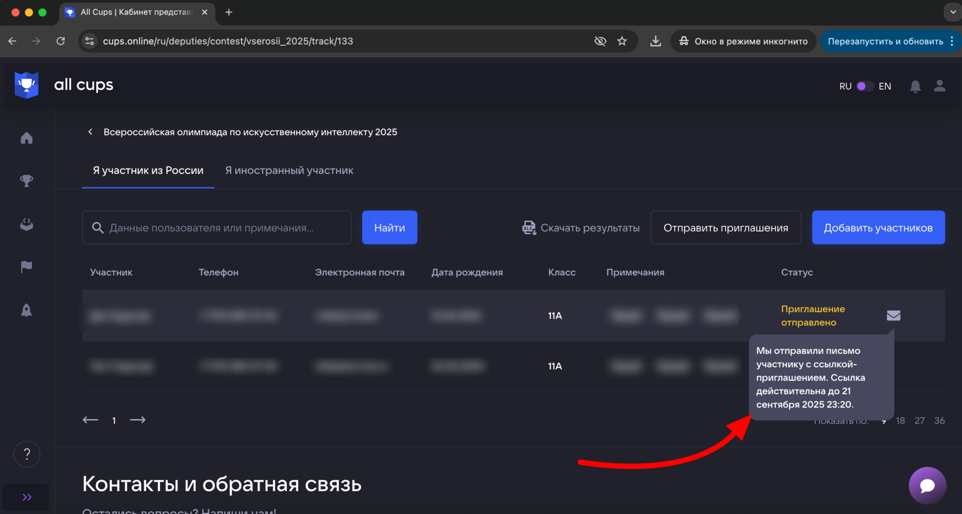Switch to 'Я иностранный участник' tab
The width and height of the screenshot is (962, 514).
289,171
